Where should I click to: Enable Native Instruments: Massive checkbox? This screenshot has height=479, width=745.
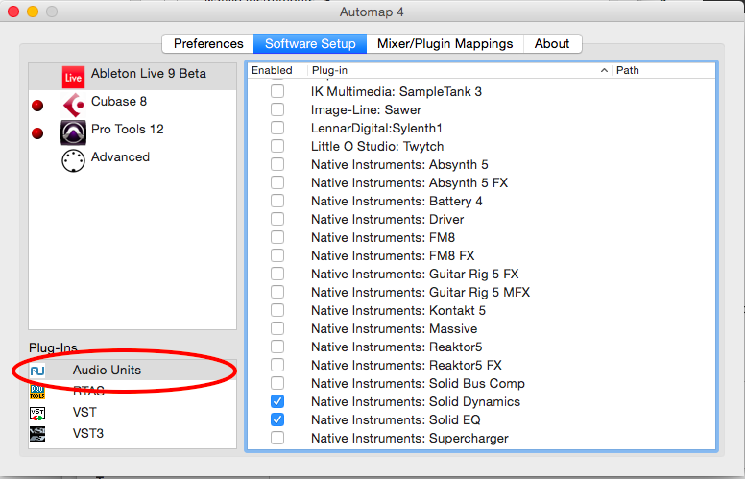click(x=277, y=328)
